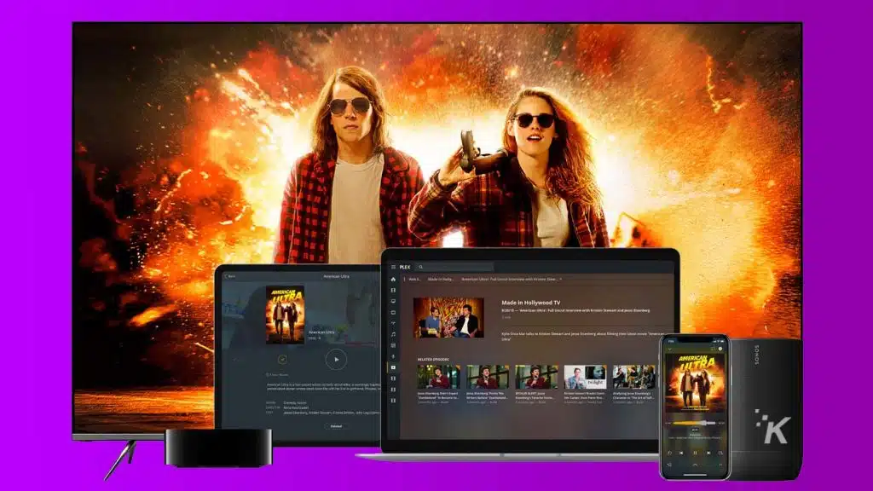Click the 'Web S...' breadcrumb
The image size is (873, 491).
pos(415,279)
